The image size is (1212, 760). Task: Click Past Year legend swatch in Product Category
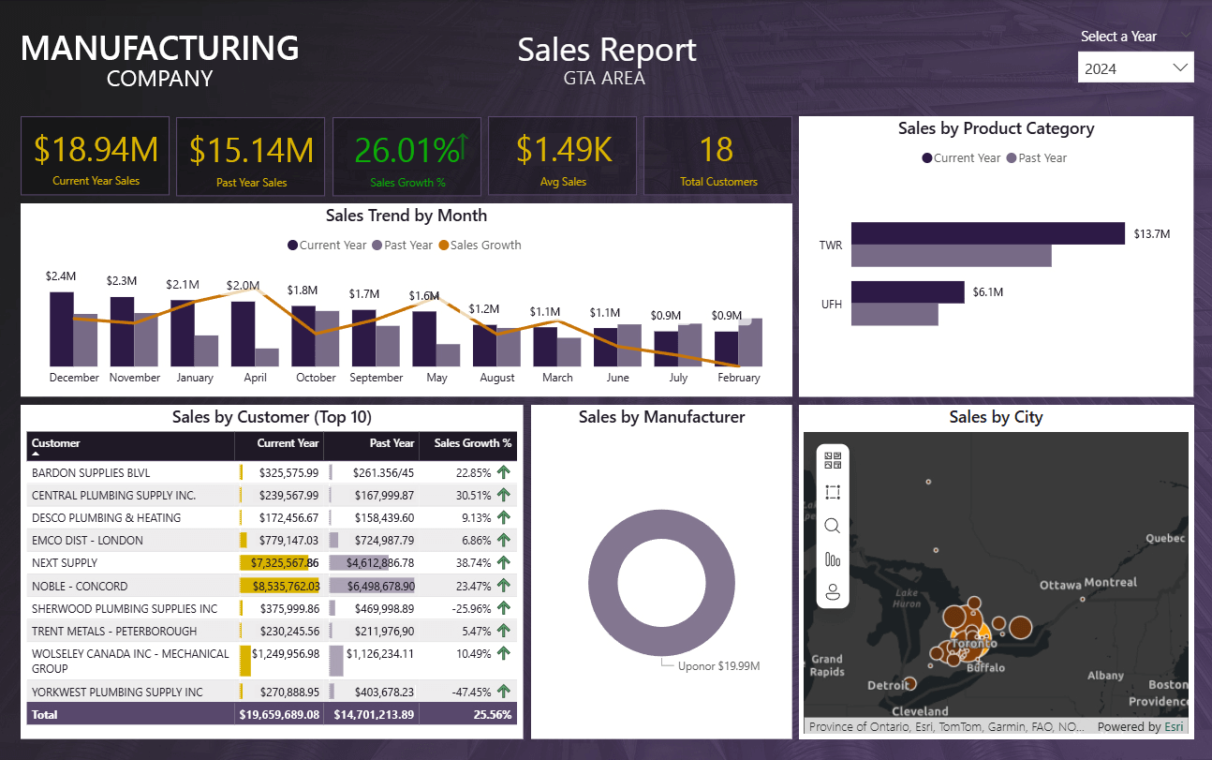pos(1012,158)
